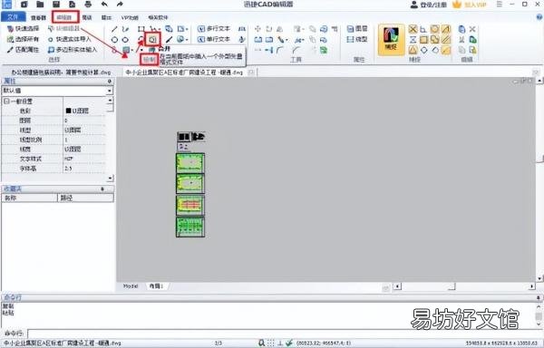This screenshot has width=544, height=348.
Task: Click Quick Select (快速选择) button
Action: (24, 29)
